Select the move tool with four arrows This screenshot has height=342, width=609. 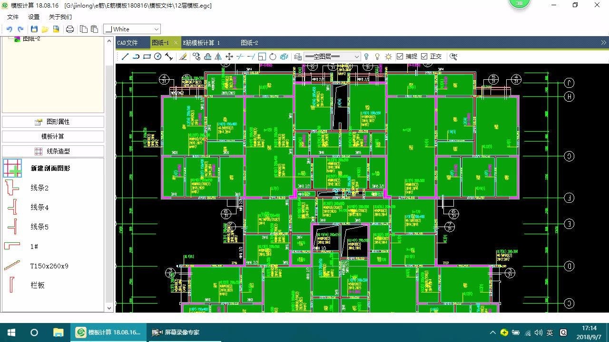(229, 57)
